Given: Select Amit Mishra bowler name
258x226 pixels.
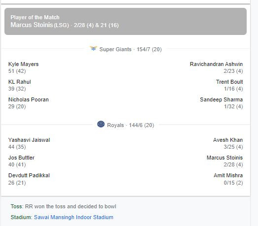Looking at the screenshot, I should 228,175.
